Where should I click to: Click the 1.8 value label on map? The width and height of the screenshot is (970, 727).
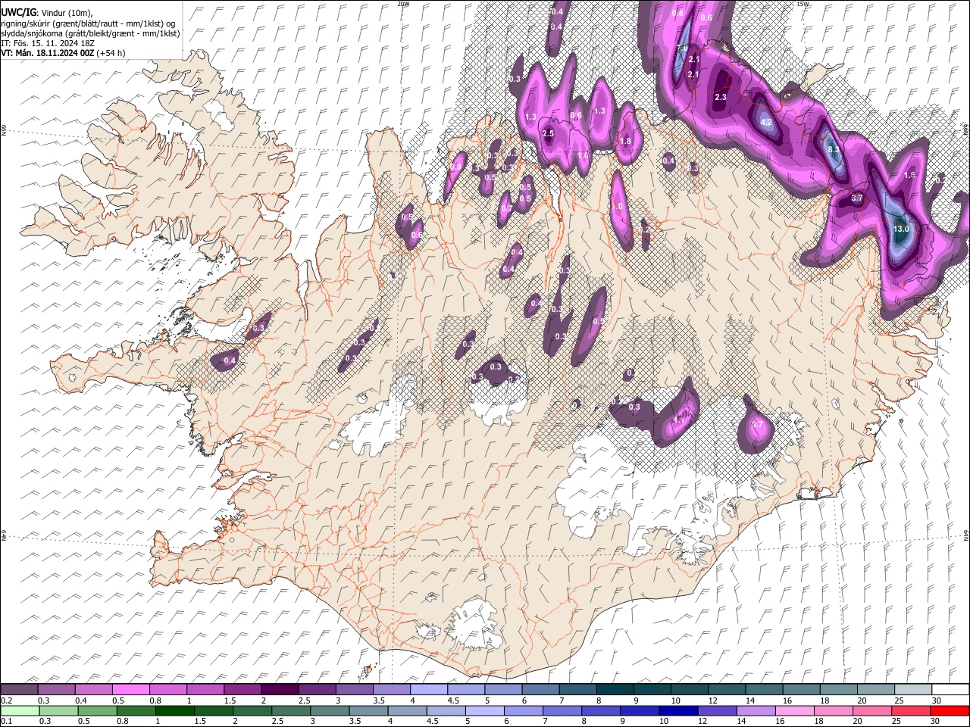coord(626,141)
